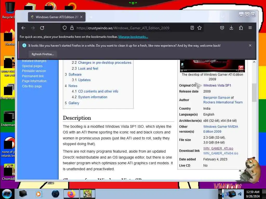Image resolution: width=266 pixels, height=199 pixels.
Task: Click the forward navigation arrow
Action: [x=33, y=28]
